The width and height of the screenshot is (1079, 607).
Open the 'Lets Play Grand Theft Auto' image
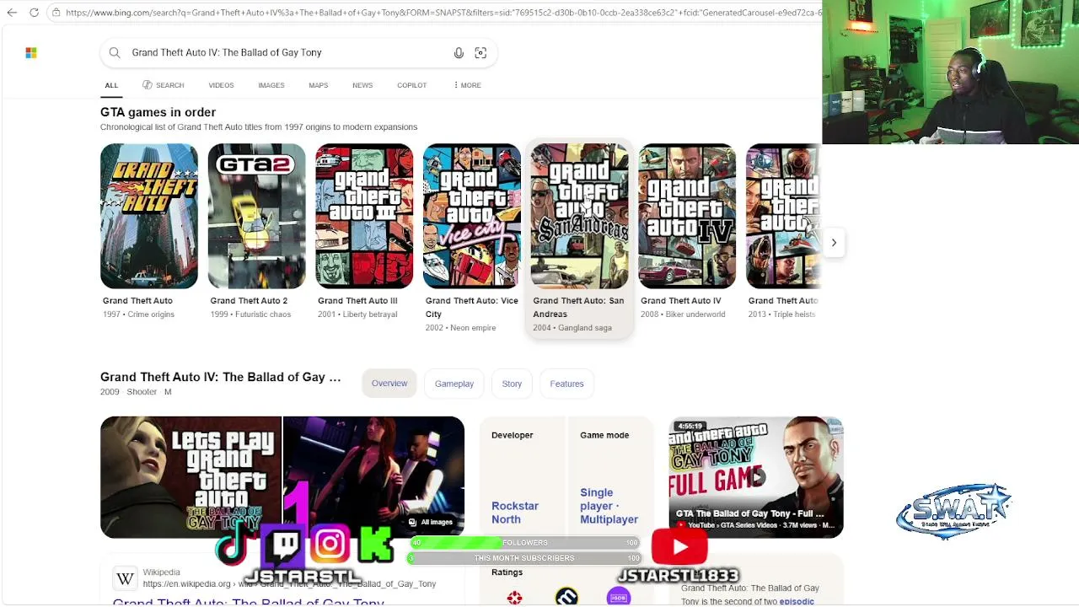(x=191, y=477)
